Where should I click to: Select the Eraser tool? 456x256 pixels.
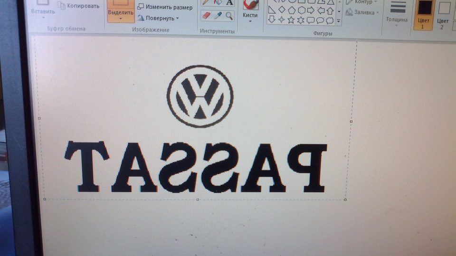(206, 16)
